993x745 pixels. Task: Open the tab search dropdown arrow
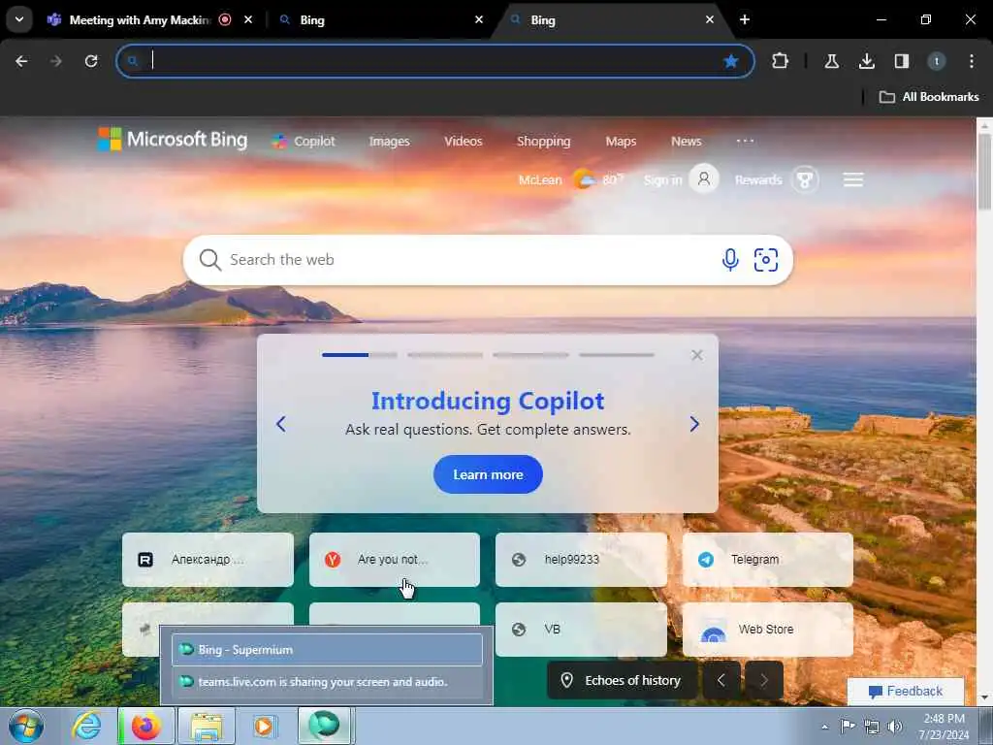(19, 19)
